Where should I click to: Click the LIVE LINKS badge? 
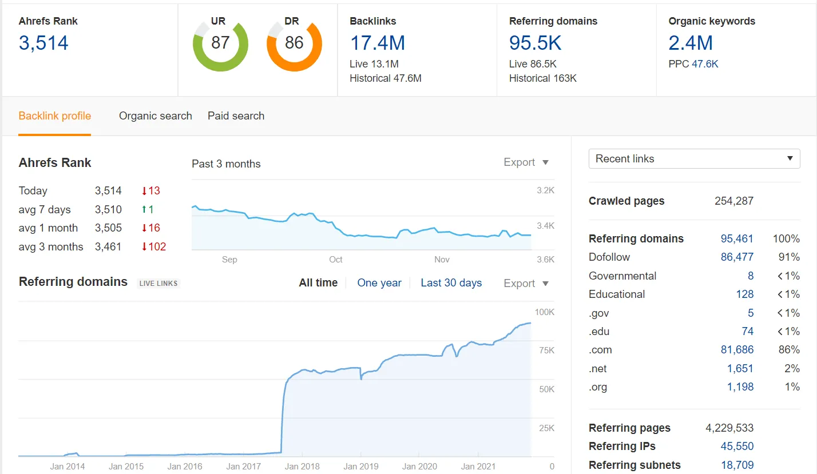(x=158, y=284)
